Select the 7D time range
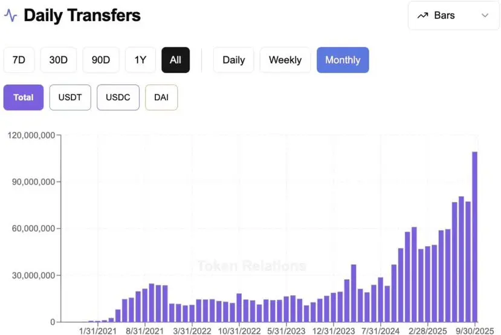Screen dimensions: 501x335 (19, 60)
